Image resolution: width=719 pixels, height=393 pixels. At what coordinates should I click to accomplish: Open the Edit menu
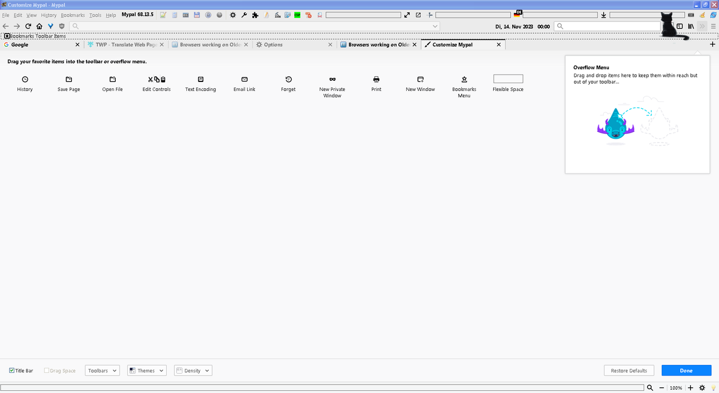[18, 15]
